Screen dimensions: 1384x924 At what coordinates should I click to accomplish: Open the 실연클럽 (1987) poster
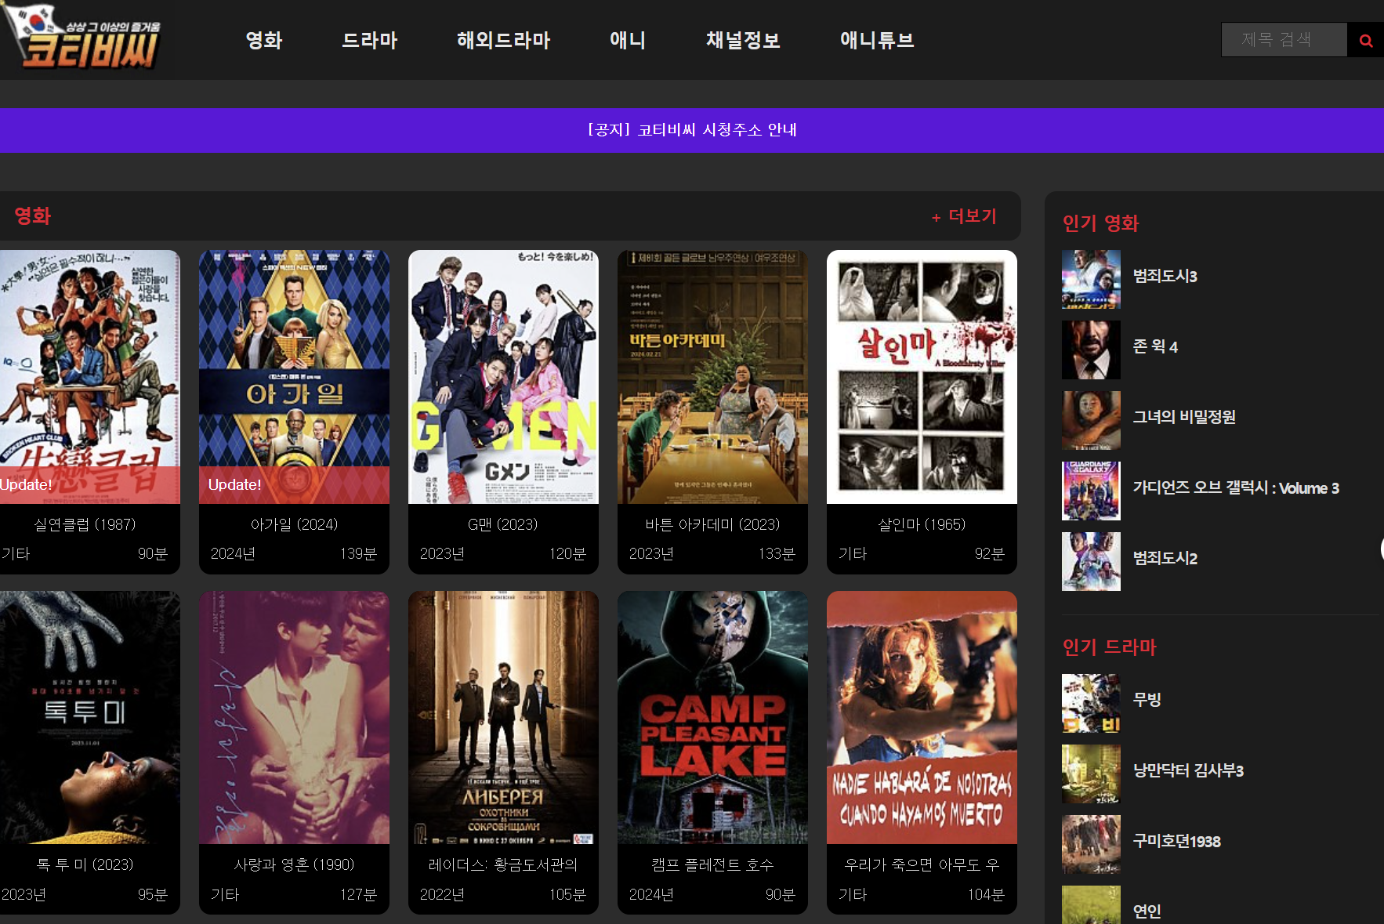click(x=89, y=377)
